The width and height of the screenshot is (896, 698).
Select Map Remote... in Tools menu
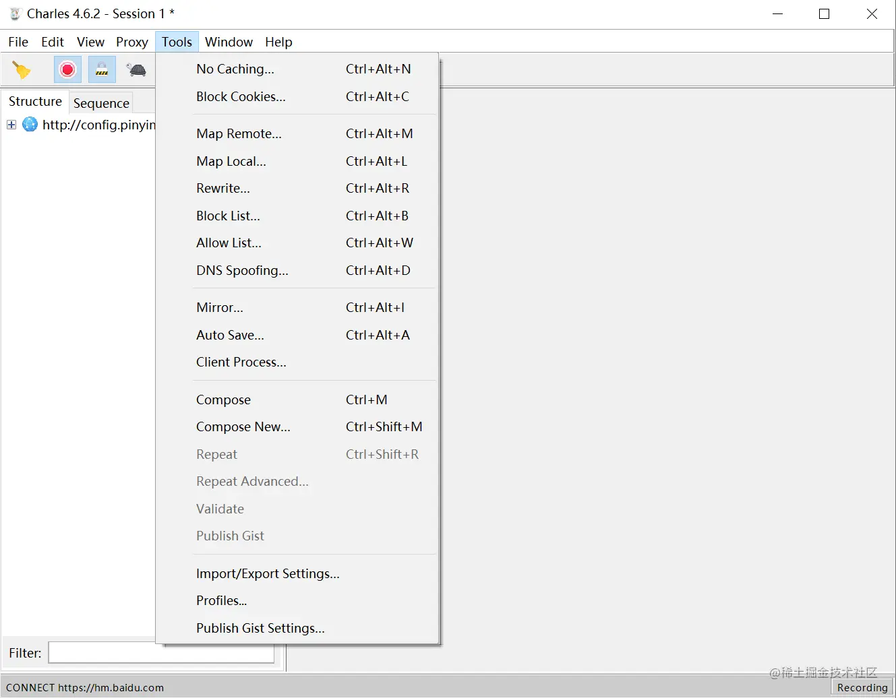coord(297,133)
